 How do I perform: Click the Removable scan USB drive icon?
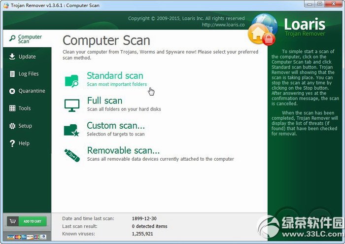(72, 155)
